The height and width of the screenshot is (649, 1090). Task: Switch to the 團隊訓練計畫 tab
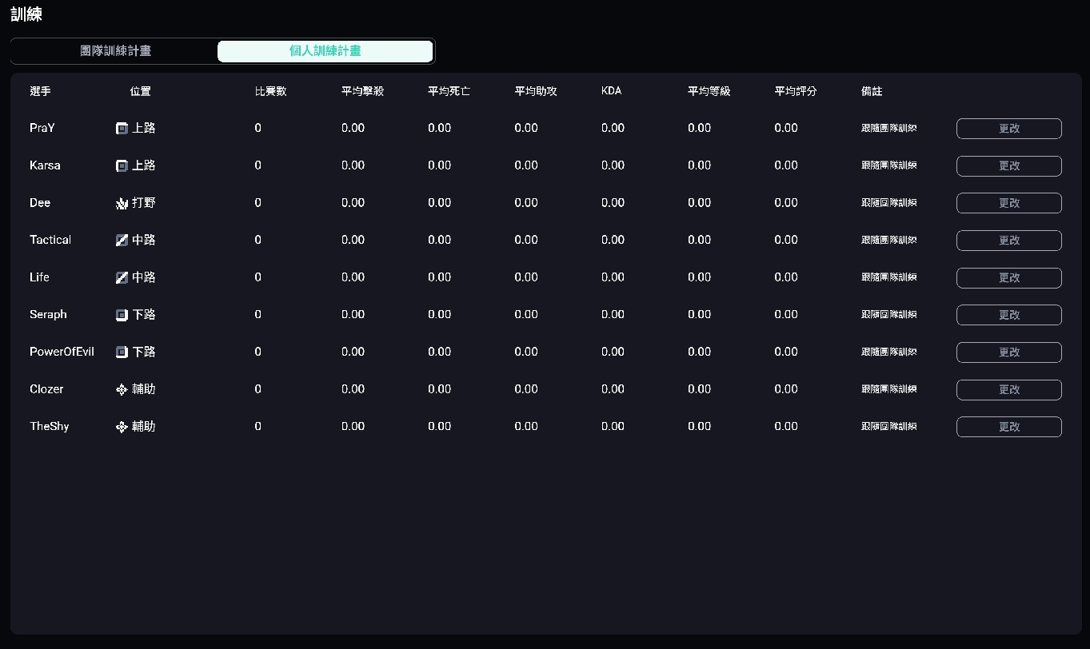[116, 51]
